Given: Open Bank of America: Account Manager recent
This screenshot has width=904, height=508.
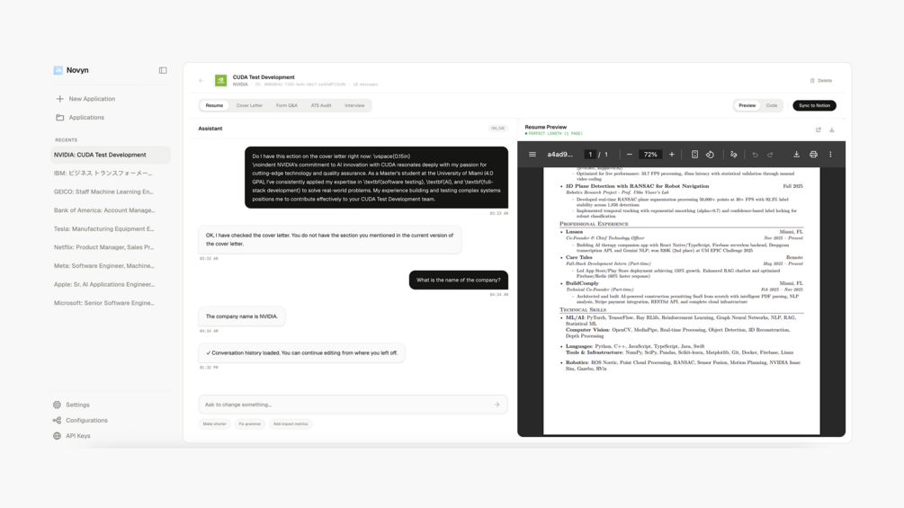Looking at the screenshot, I should click(x=111, y=210).
